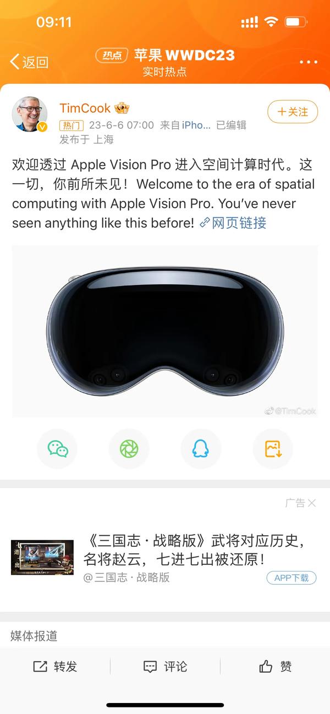The height and width of the screenshot is (714, 330).
Task: Tap the 转发 repost icon
Action: tap(55, 666)
